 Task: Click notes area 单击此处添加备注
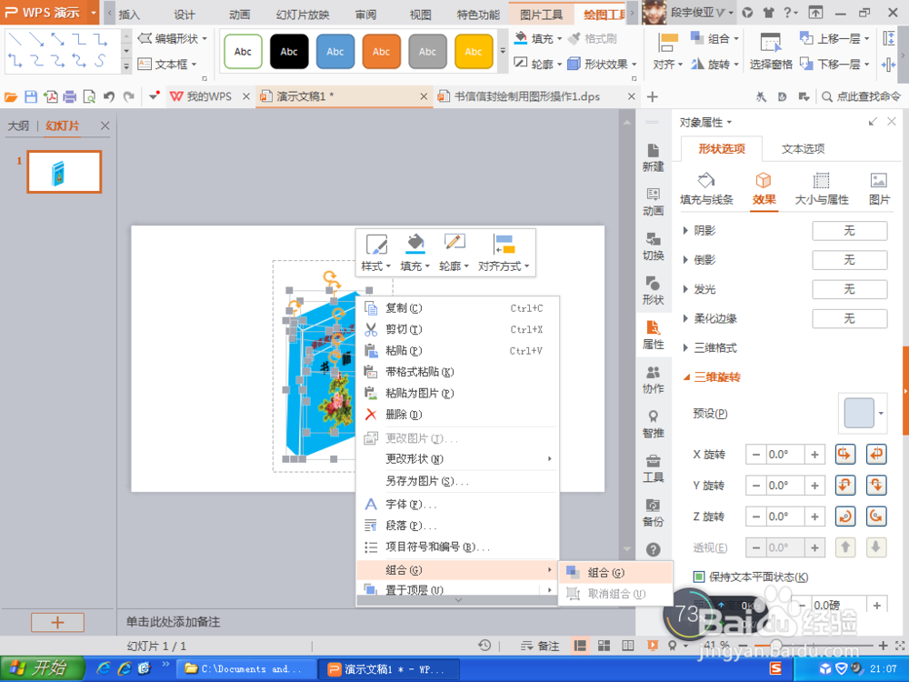point(174,622)
